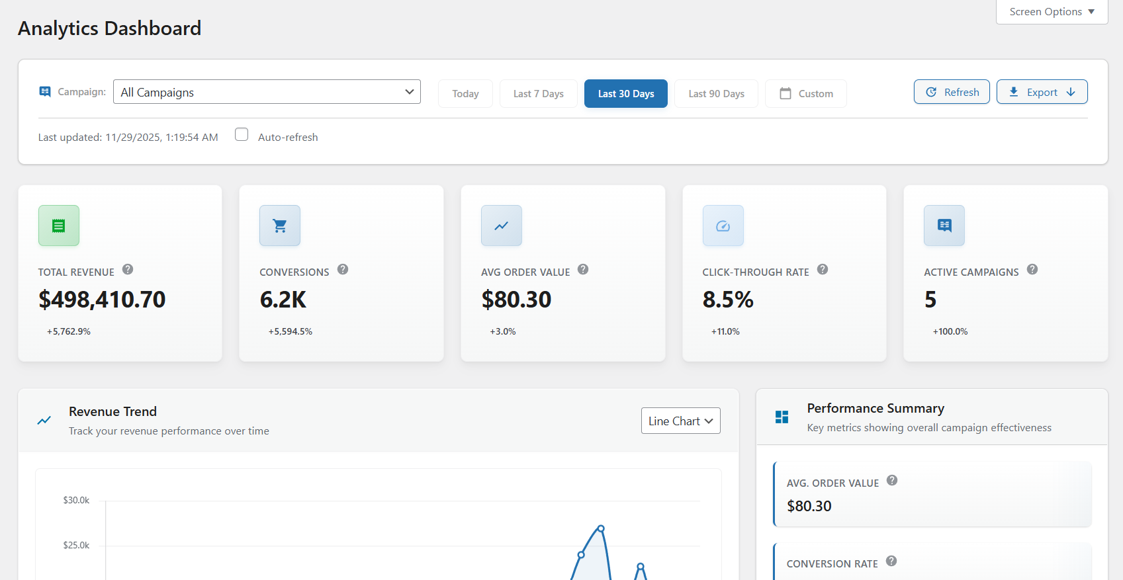Click the Click-Through Rate gauge icon
Screen dimensions: 1123x580
(x=723, y=226)
